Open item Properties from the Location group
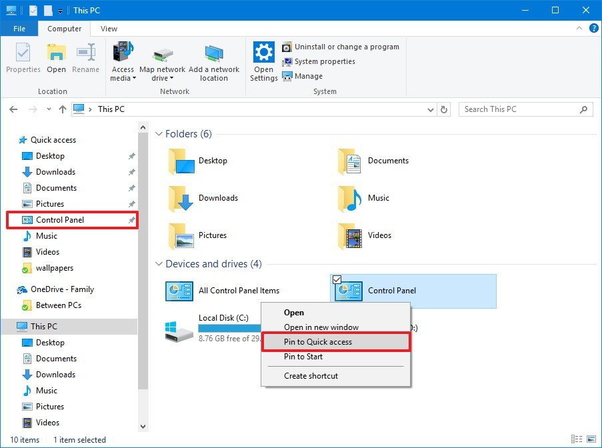This screenshot has width=602, height=448. (x=23, y=60)
